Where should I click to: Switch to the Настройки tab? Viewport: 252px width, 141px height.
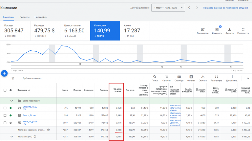[x=41, y=17]
